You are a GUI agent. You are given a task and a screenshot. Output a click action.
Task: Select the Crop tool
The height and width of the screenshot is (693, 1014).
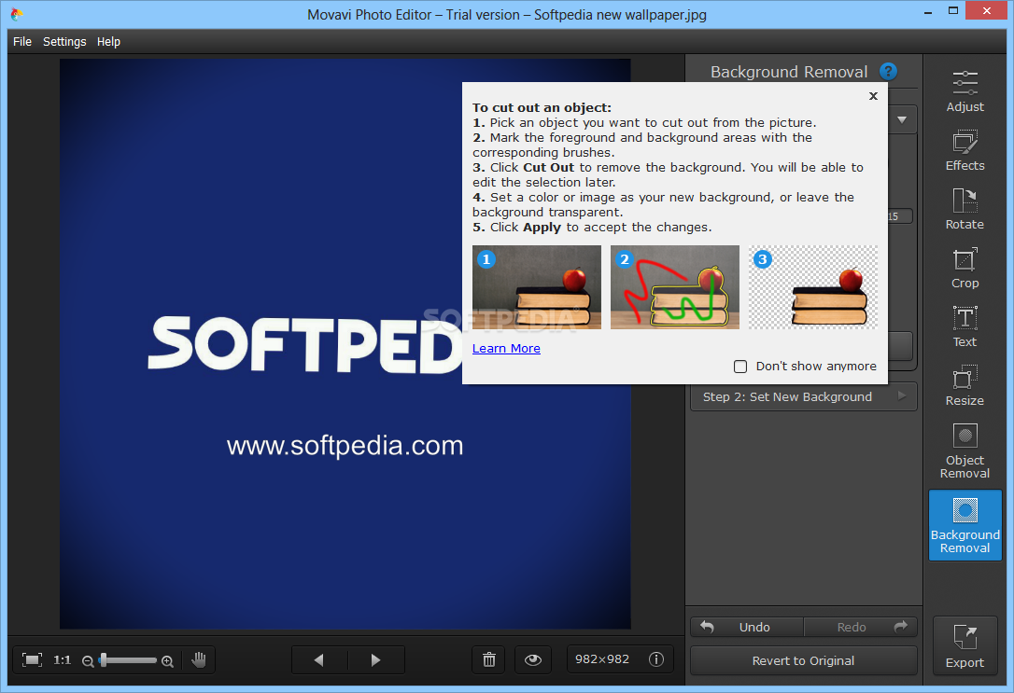tap(965, 268)
